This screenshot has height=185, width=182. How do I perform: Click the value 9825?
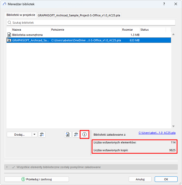(x=172, y=150)
